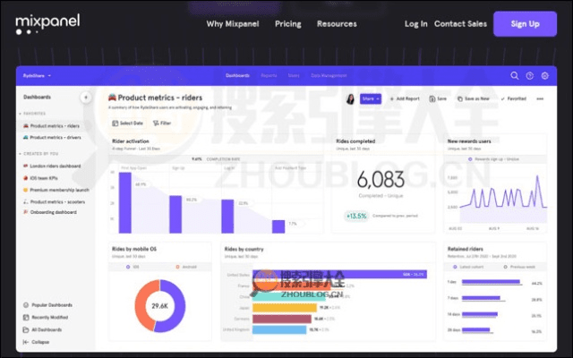Open the help icon in top bar
The height and width of the screenshot is (358, 573).
click(529, 76)
